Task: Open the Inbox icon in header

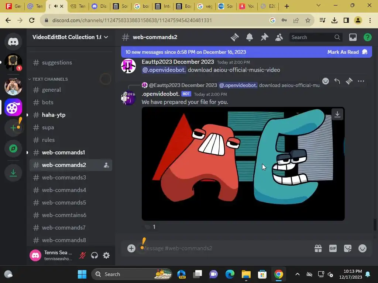Action: [353, 37]
